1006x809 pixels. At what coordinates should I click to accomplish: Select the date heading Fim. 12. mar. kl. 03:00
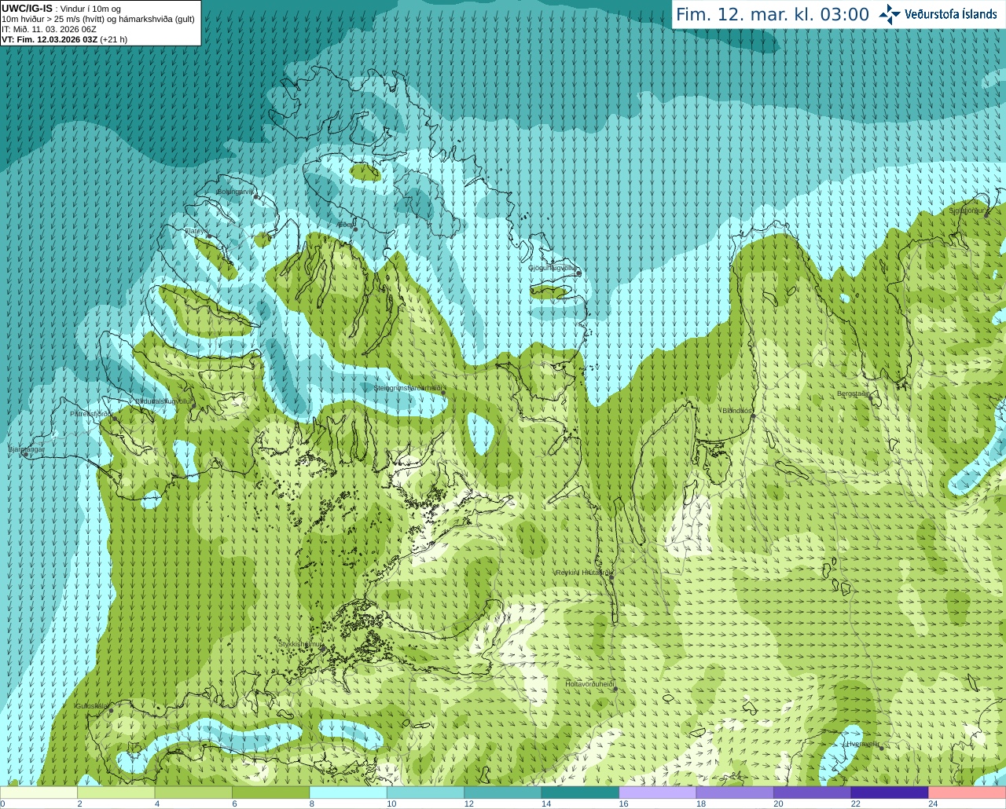tap(773, 14)
